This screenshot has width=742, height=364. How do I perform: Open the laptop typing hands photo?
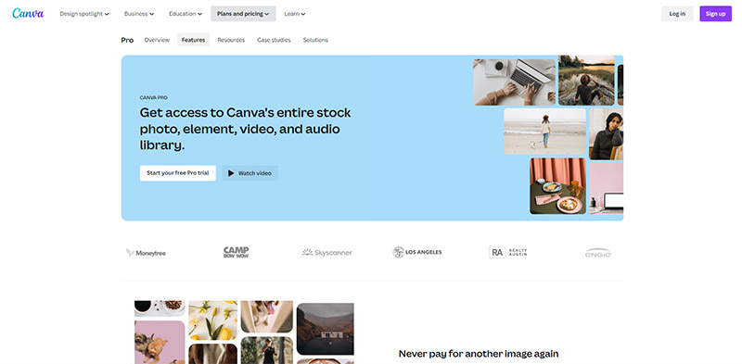tap(515, 82)
